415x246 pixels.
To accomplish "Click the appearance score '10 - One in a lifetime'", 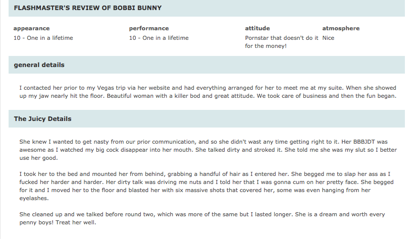I will [43, 38].
